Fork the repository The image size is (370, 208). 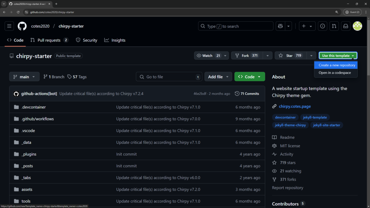247,56
